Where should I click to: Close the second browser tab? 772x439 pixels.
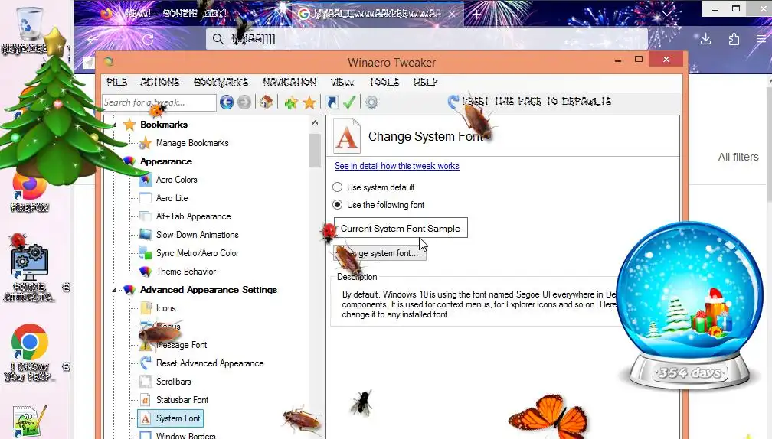452,14
